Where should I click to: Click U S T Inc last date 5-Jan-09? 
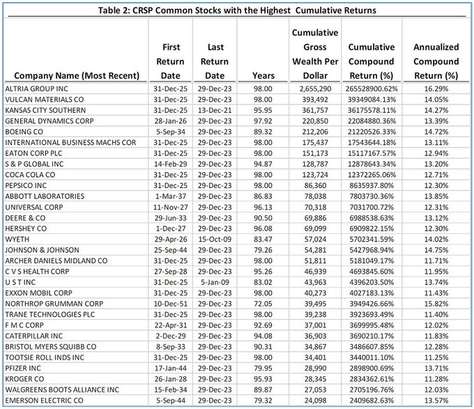[215, 282]
